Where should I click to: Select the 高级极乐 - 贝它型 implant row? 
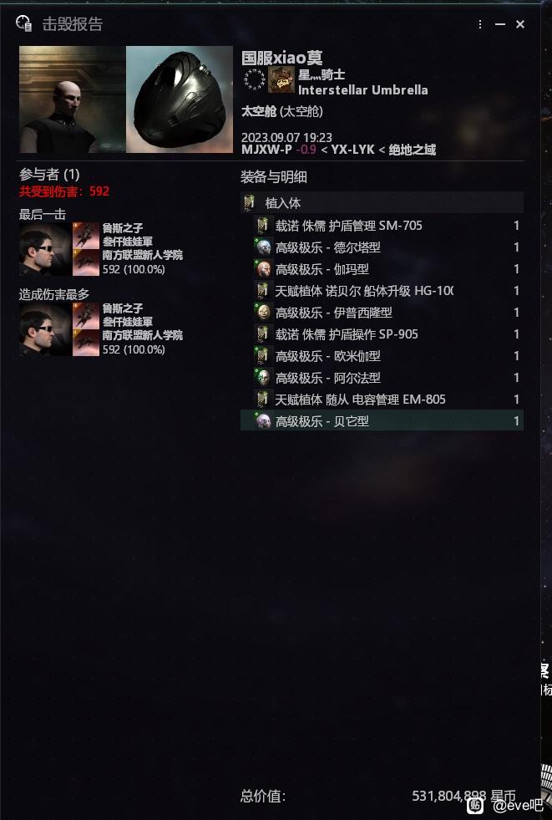(x=382, y=420)
